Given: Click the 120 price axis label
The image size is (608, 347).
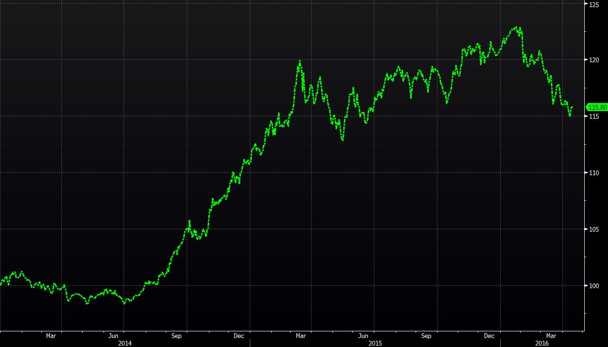Looking at the screenshot, I should tap(594, 60).
